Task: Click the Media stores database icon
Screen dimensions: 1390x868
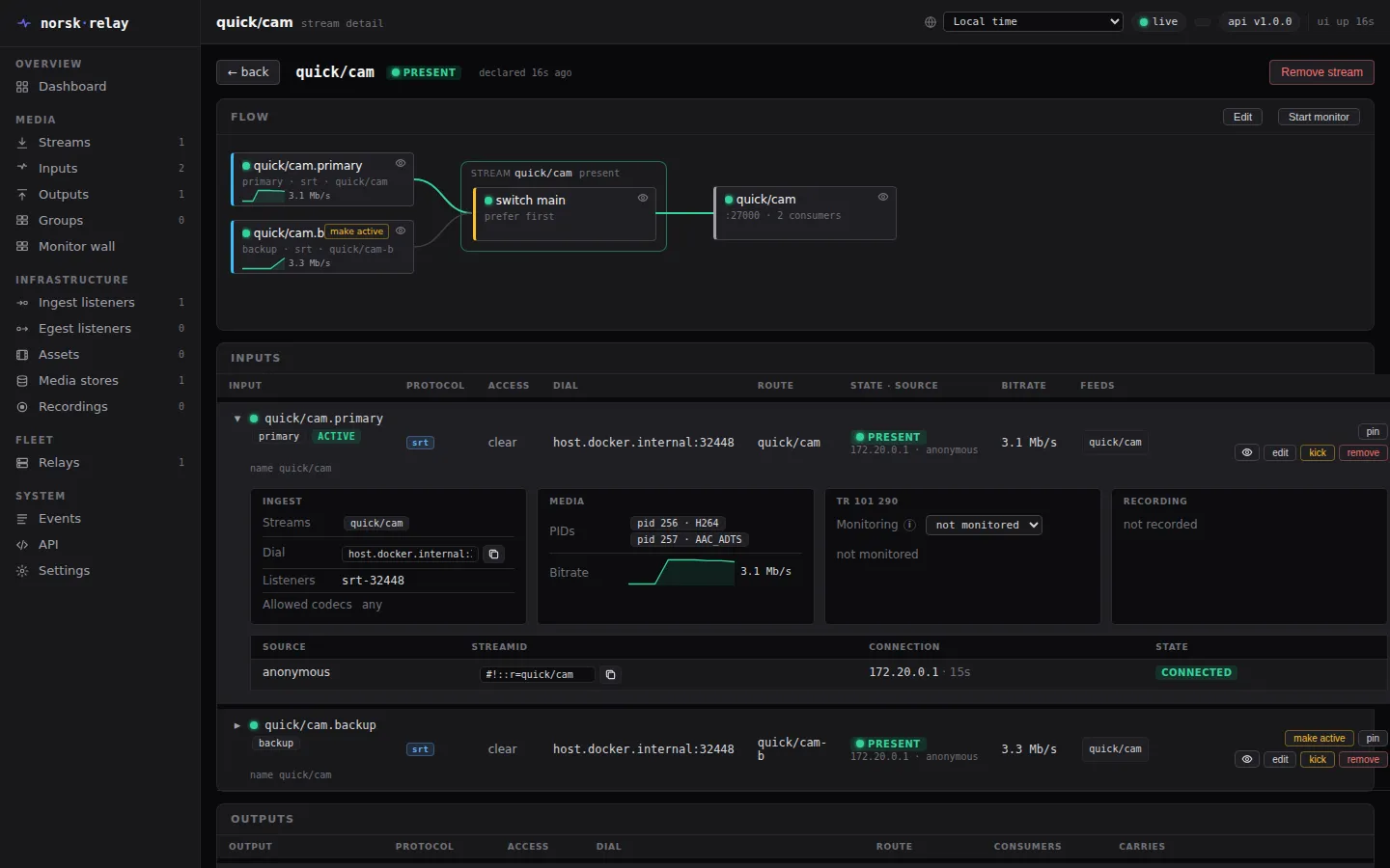Action: coord(22,381)
